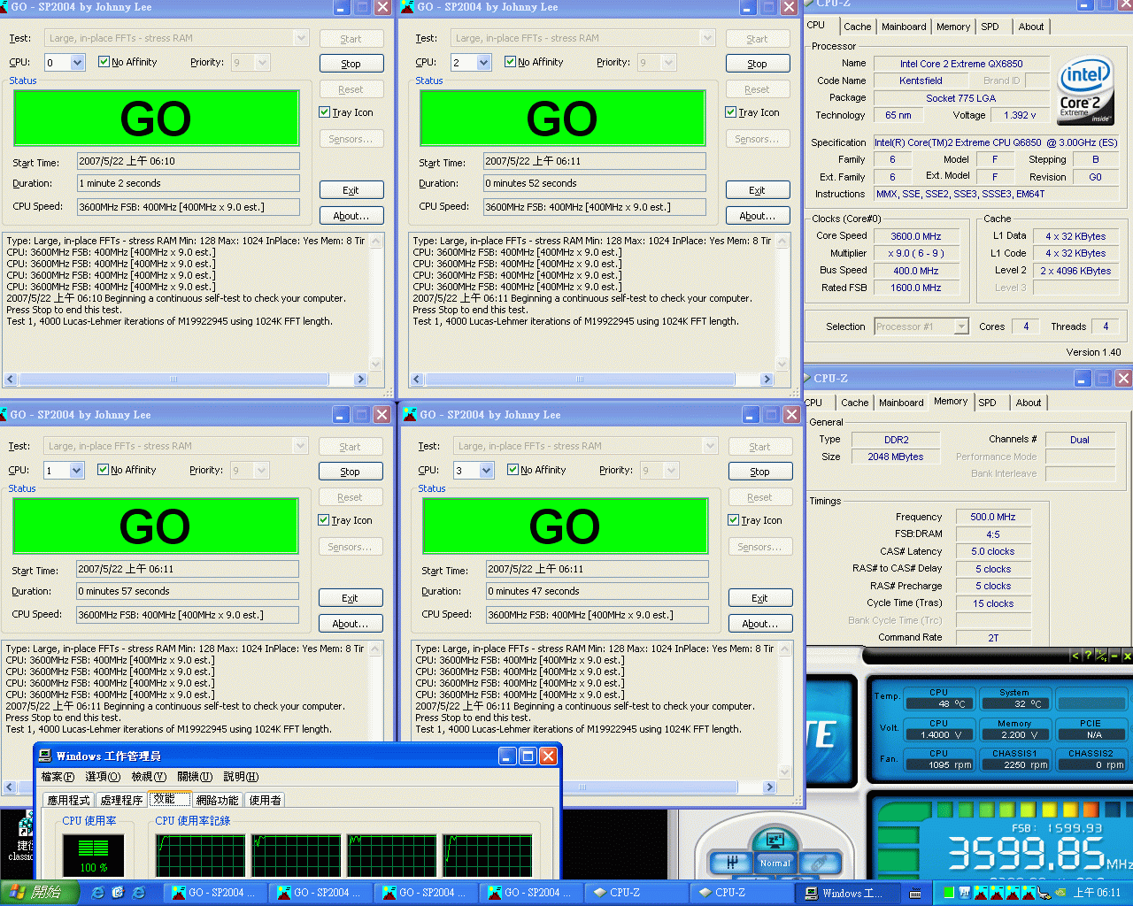Click CPU Speed field in CPU 3 window
The height and width of the screenshot is (906, 1133).
click(x=597, y=615)
